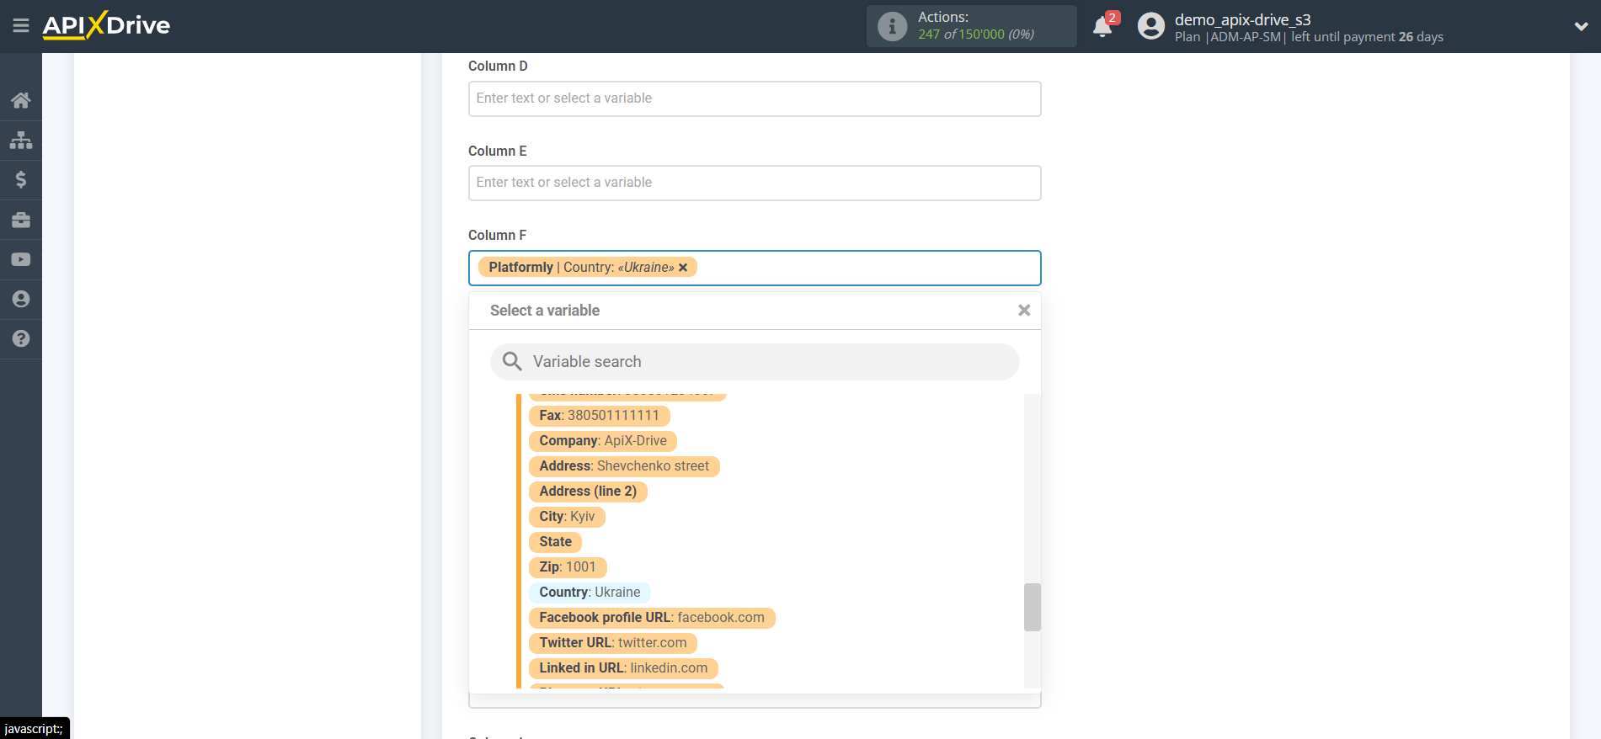Click the ApiX-Drive logo

pyautogui.click(x=106, y=25)
